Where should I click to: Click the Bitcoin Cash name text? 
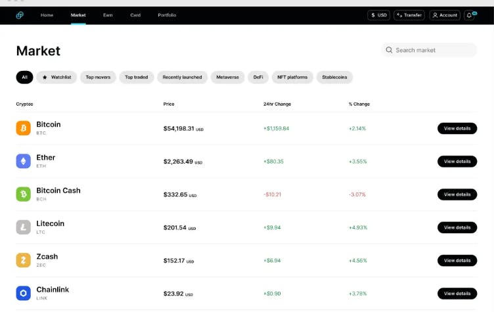point(58,190)
